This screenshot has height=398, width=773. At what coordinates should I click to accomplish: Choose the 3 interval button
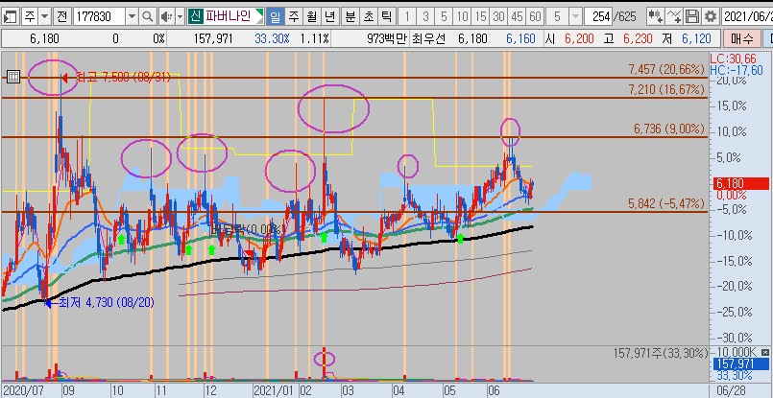click(425, 16)
